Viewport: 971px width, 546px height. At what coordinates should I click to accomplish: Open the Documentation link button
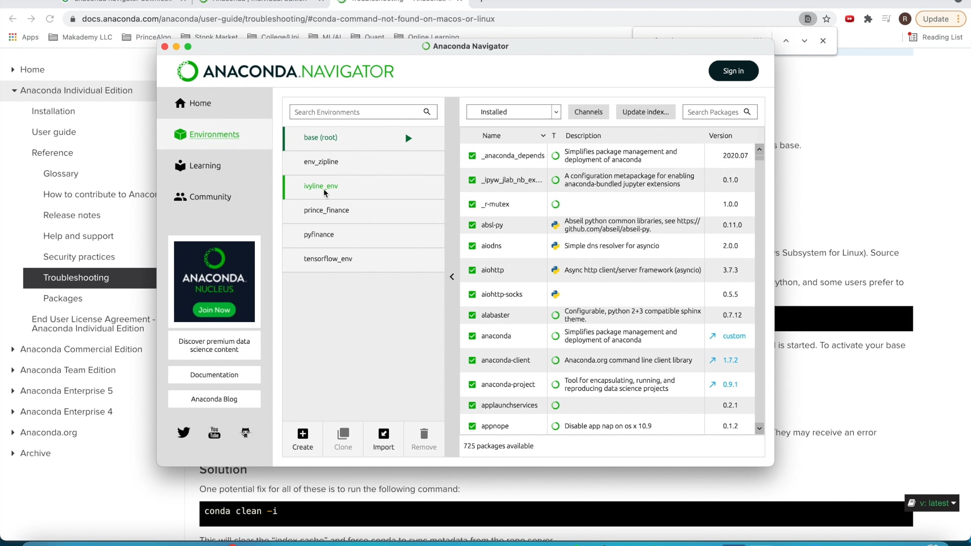pyautogui.click(x=214, y=375)
